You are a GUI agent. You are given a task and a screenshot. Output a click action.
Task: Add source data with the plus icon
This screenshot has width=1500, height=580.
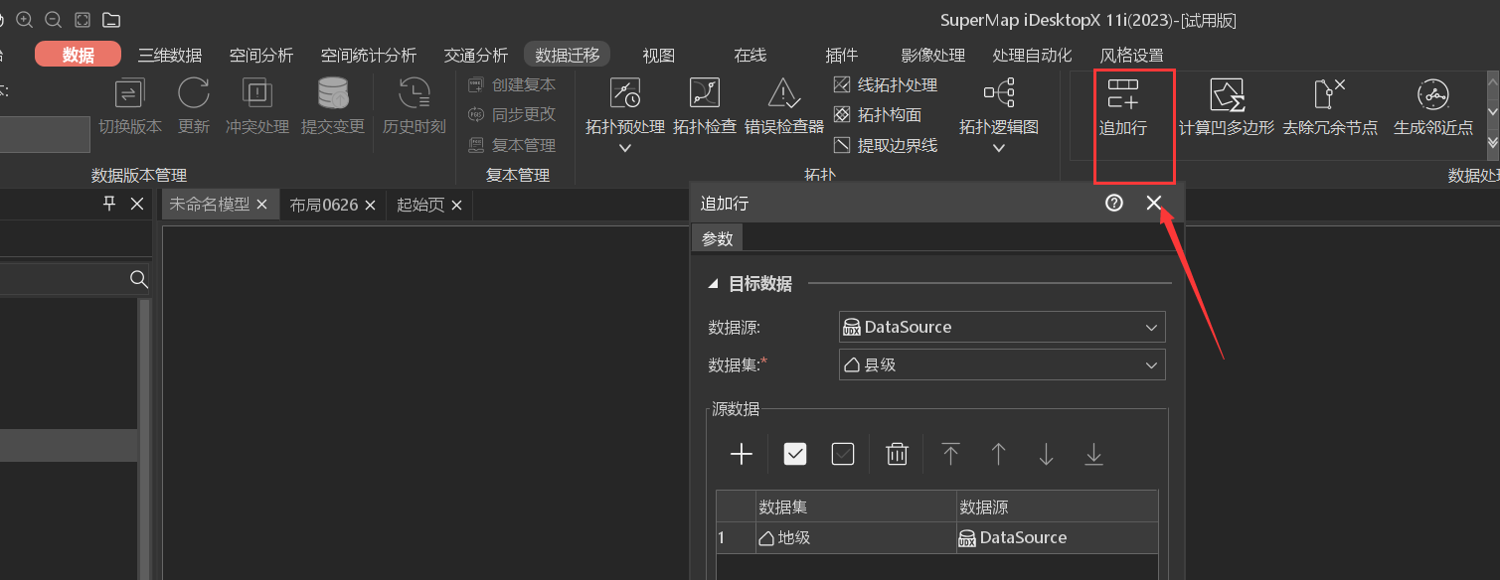(x=742, y=454)
